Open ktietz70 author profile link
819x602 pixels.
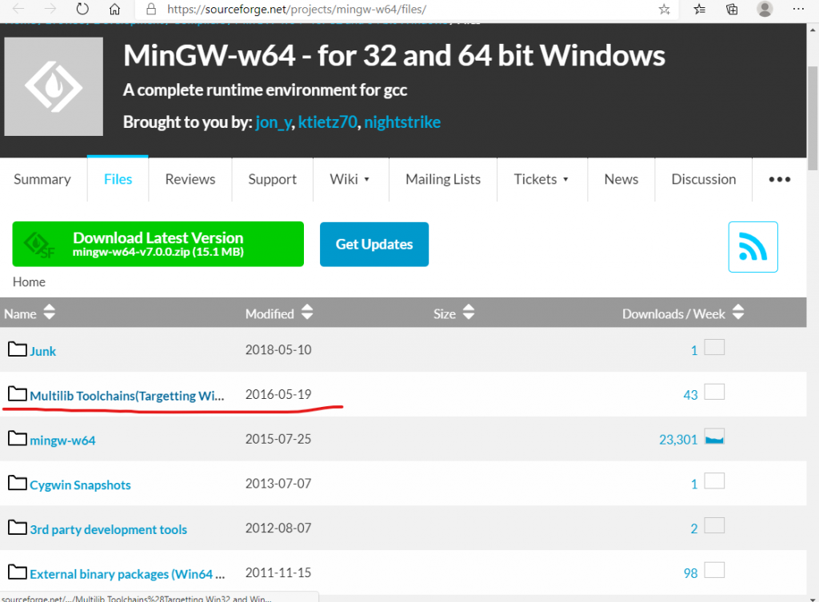(x=327, y=122)
